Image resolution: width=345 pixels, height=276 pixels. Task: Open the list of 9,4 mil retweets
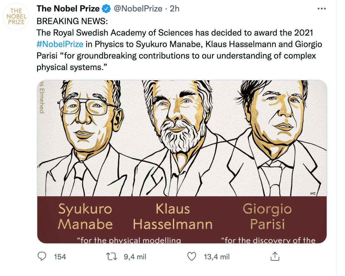click(x=135, y=257)
